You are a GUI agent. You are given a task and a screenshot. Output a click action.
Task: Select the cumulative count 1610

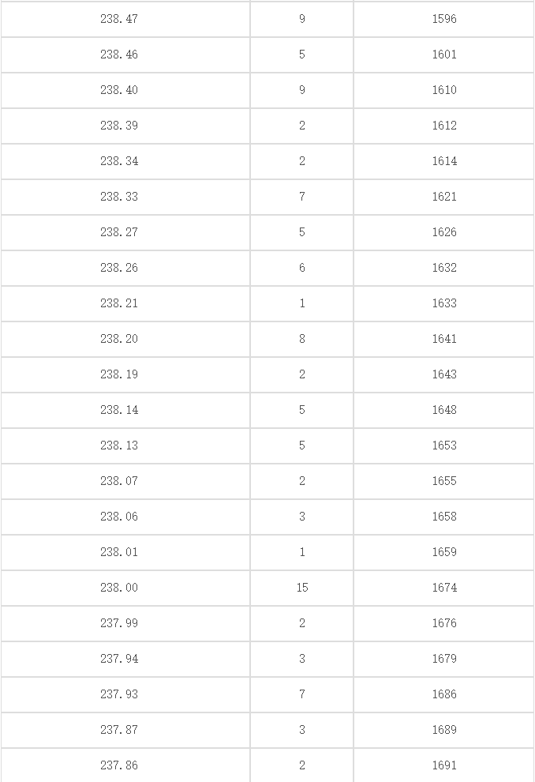[x=443, y=90]
